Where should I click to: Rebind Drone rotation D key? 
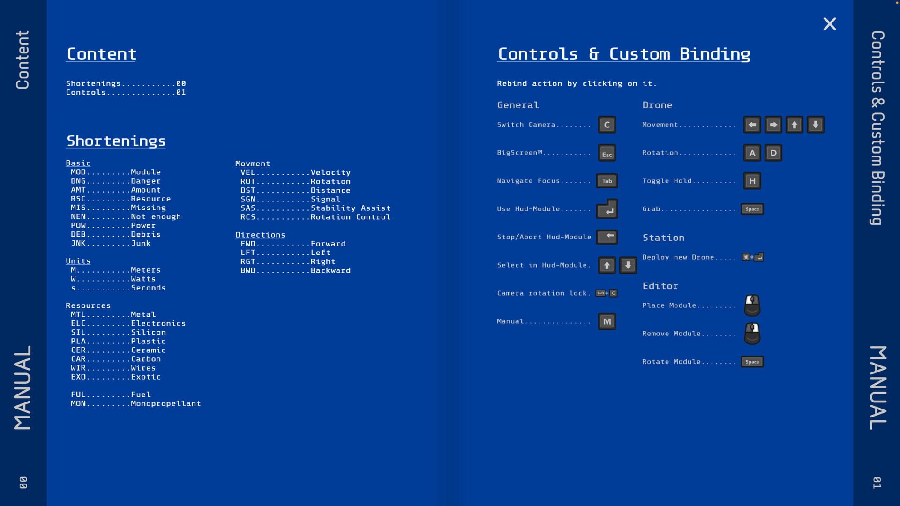[773, 153]
